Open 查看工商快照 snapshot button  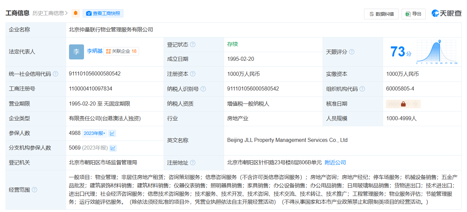(x=103, y=13)
